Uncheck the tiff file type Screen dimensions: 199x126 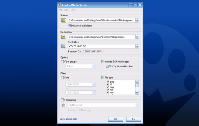pos(108,84)
